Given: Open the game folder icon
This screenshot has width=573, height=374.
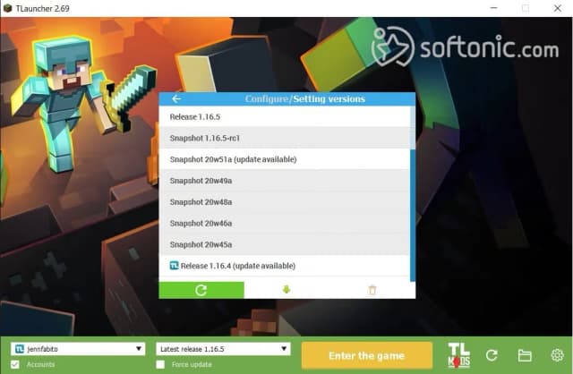Looking at the screenshot, I should (x=525, y=355).
